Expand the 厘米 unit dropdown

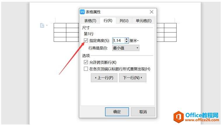tap(134, 41)
